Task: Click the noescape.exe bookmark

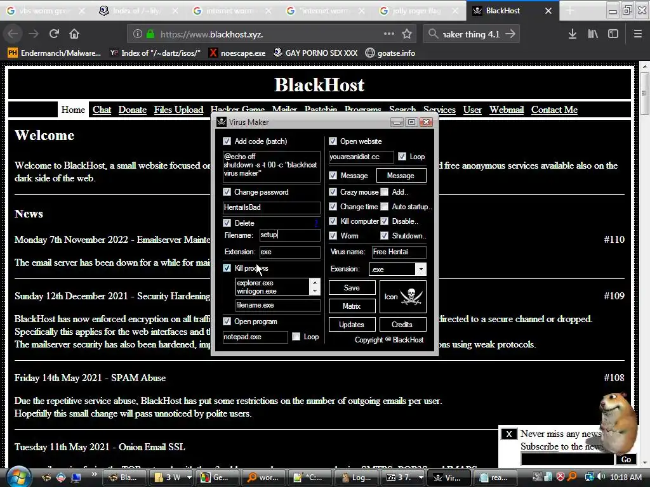Action: tap(237, 53)
